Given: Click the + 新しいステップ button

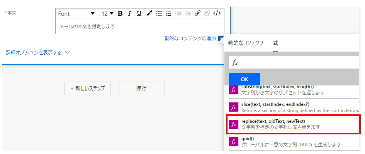Looking at the screenshot, I should 88,89.
